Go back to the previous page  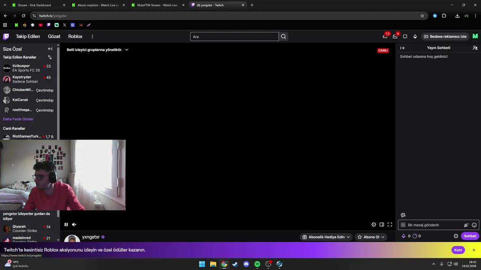click(5, 16)
